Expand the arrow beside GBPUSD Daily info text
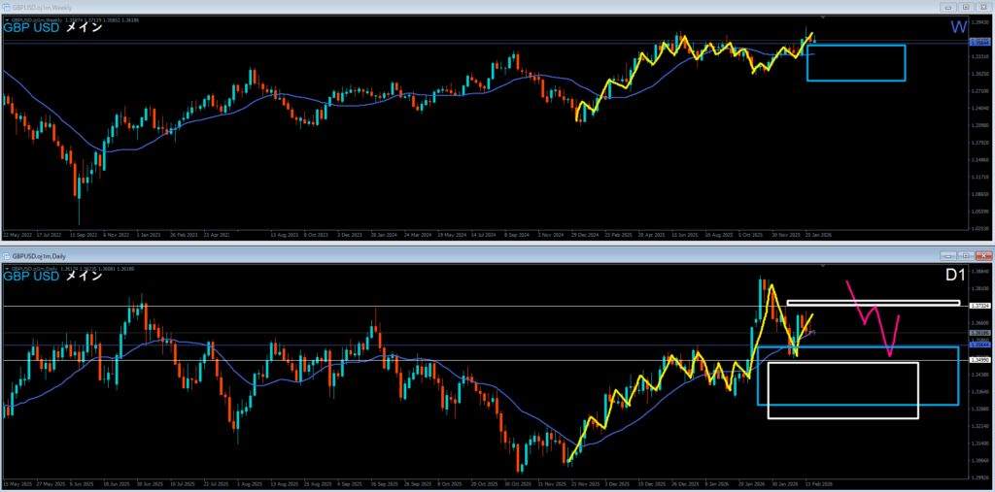The image size is (995, 492). (7, 267)
